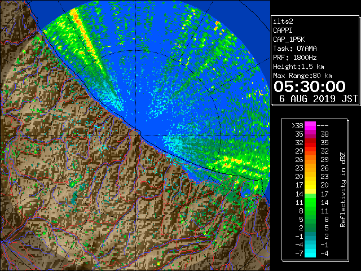Click the 'CAP_1P5K' text

tap(289, 40)
